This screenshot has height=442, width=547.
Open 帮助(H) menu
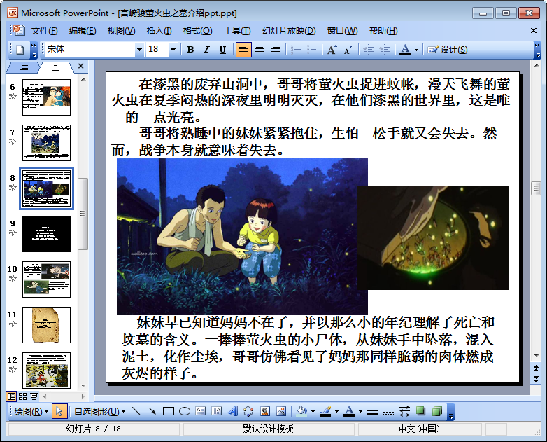point(383,31)
